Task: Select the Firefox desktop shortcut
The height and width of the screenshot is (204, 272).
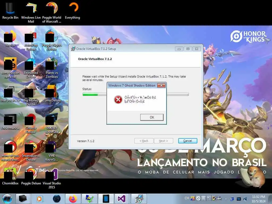Action: (x=10, y=39)
